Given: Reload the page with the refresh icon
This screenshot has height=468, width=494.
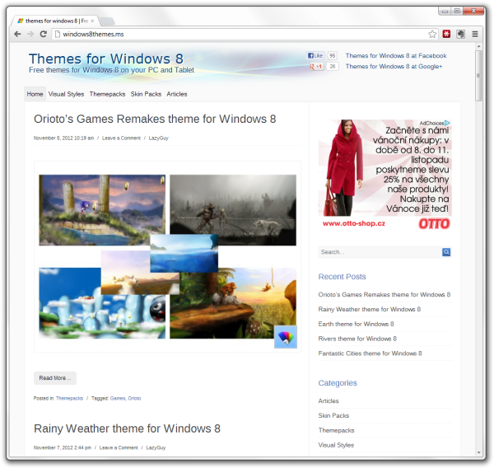Looking at the screenshot, I should coord(44,34).
